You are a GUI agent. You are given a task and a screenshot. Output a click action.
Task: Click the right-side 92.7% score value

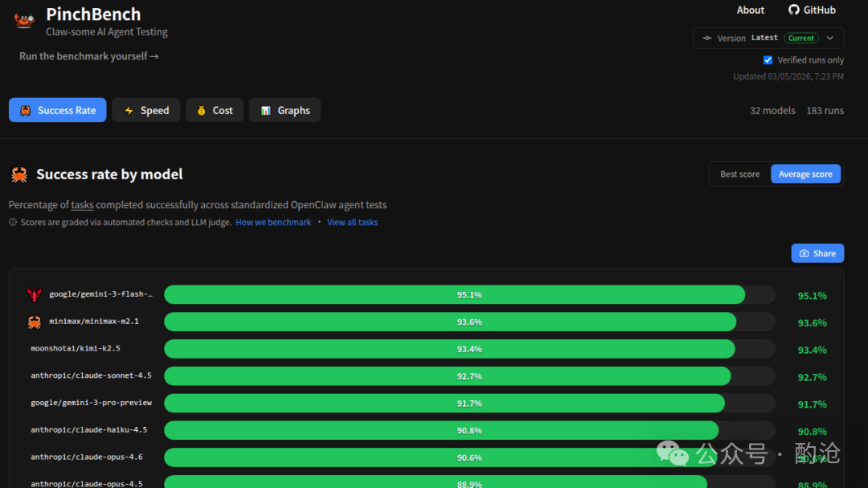(812, 377)
